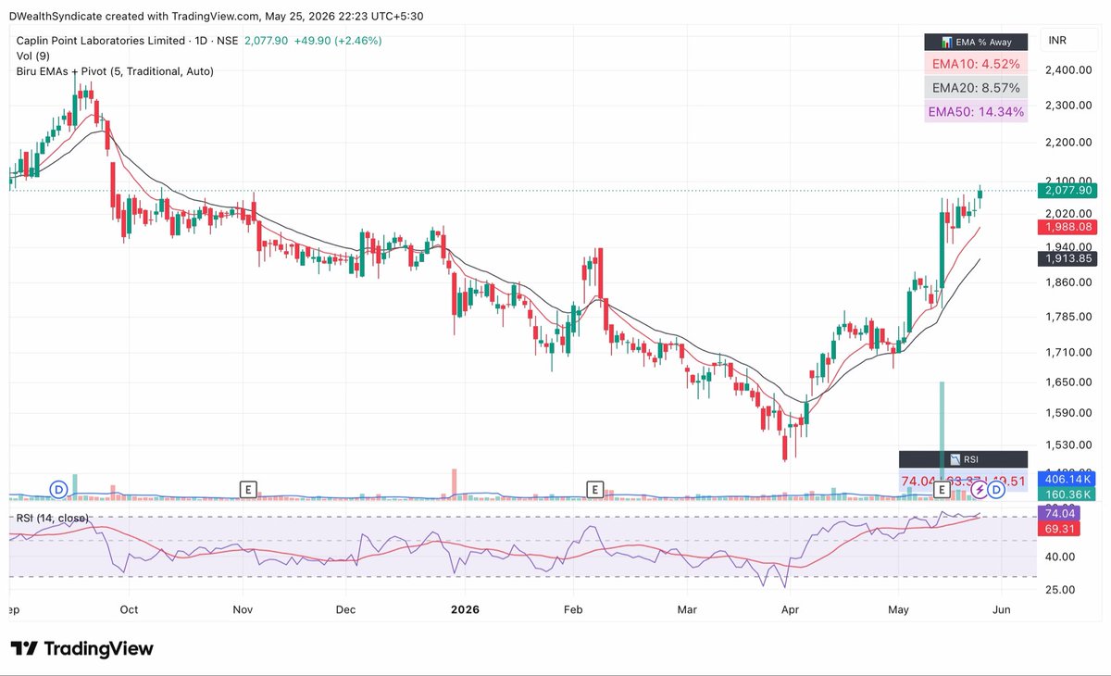Click the black 1,913.85 EMA price label

click(x=1068, y=258)
